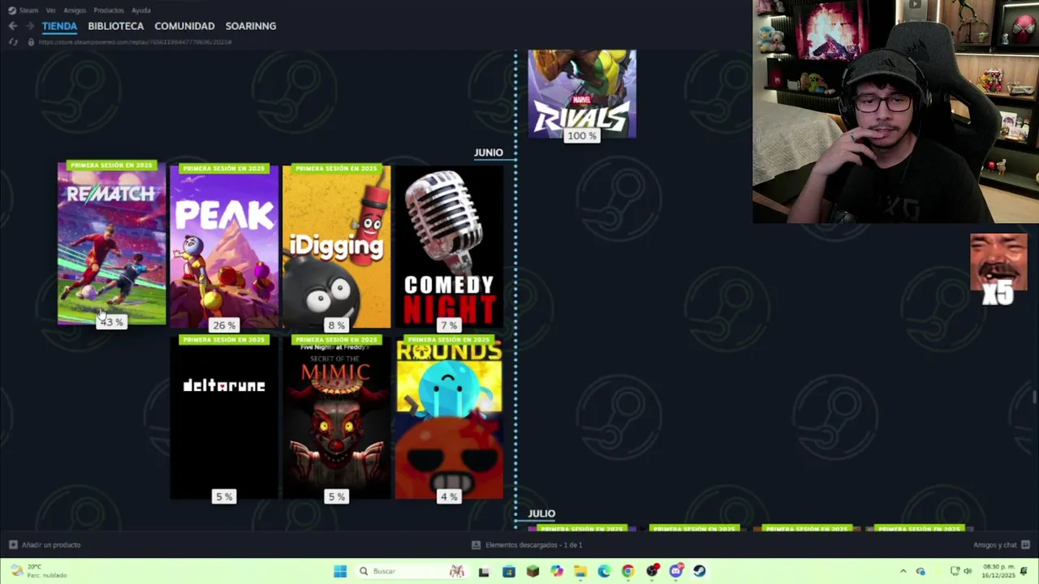Click the 5 % label under Deltarune
1039x584 pixels.
tap(224, 496)
